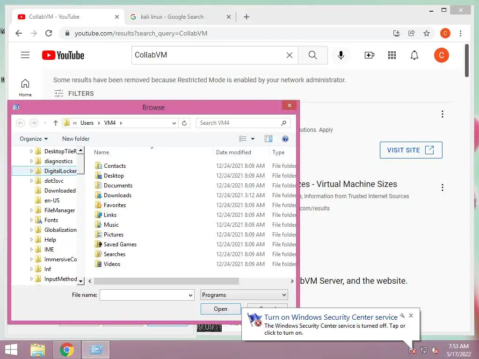This screenshot has width=479, height=359.
Task: Dismiss the Security Center notification
Action: 411,316
